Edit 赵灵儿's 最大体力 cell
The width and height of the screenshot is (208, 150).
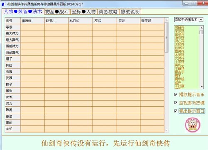coord(56,34)
